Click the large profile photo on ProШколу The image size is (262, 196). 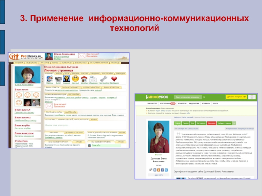point(28,75)
